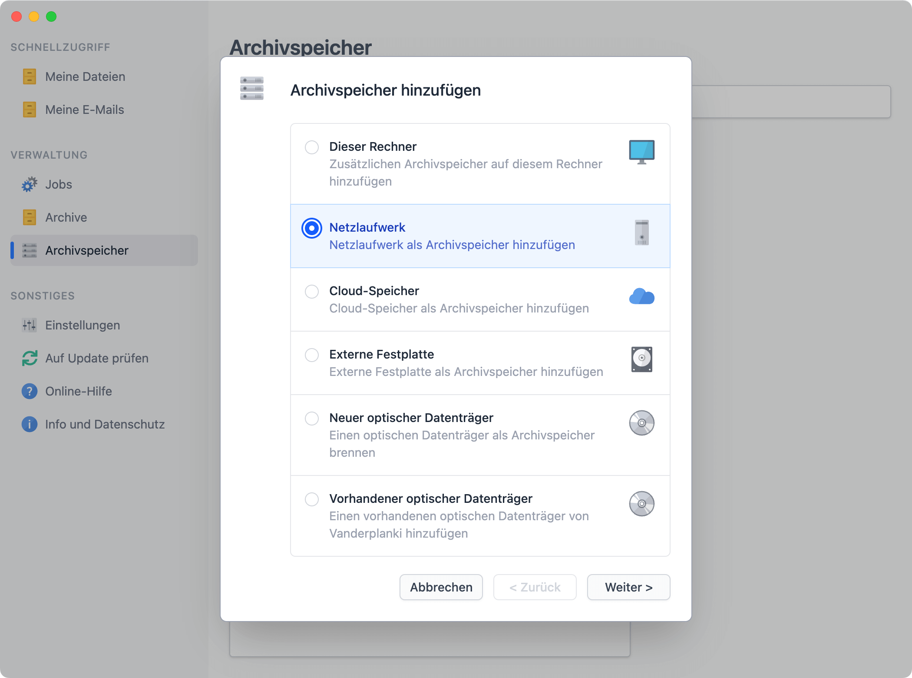Click the Abbrechen button

point(441,587)
